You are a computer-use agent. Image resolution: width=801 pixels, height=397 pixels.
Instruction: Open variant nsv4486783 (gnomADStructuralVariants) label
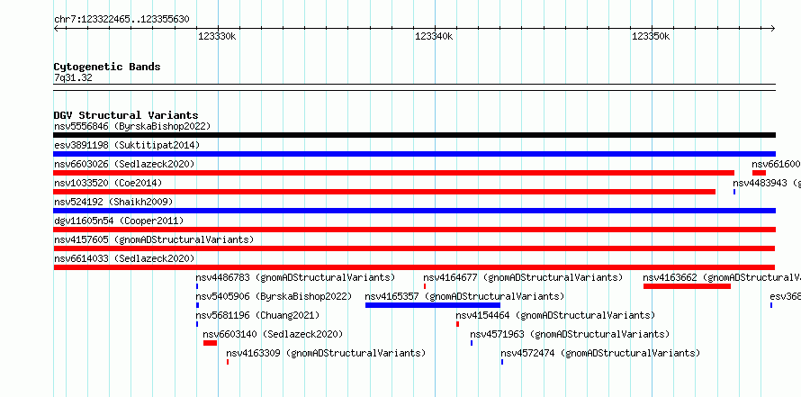295,277
